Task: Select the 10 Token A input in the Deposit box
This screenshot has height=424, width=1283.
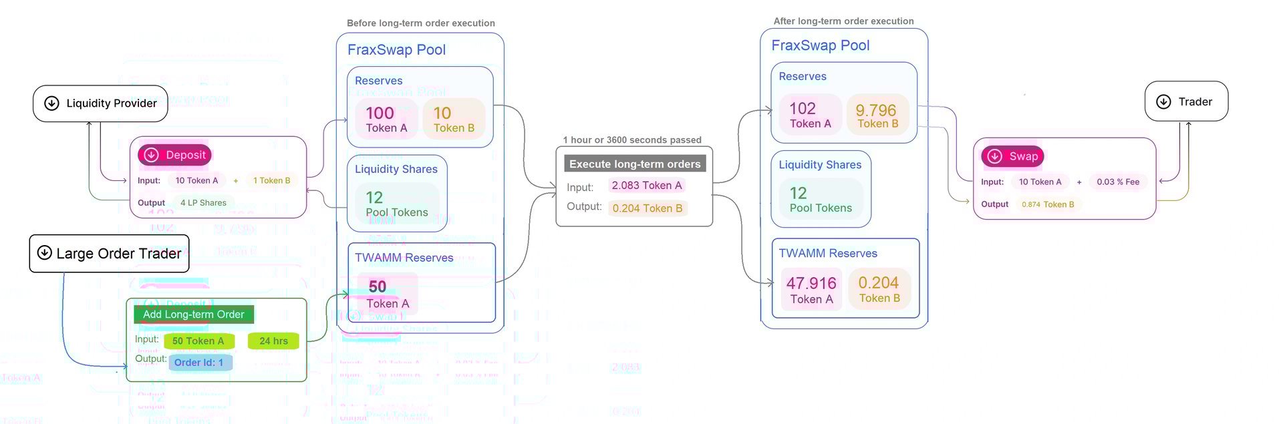Action: coord(196,180)
